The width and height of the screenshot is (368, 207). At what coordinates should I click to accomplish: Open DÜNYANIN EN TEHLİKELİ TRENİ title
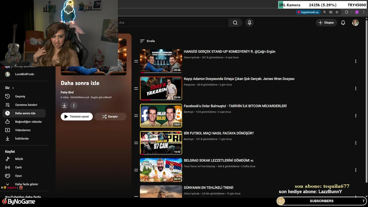click(208, 188)
